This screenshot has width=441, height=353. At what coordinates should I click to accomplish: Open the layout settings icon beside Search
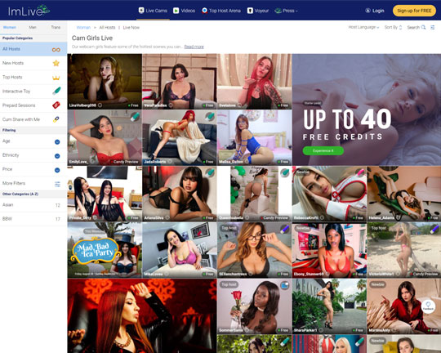point(433,27)
